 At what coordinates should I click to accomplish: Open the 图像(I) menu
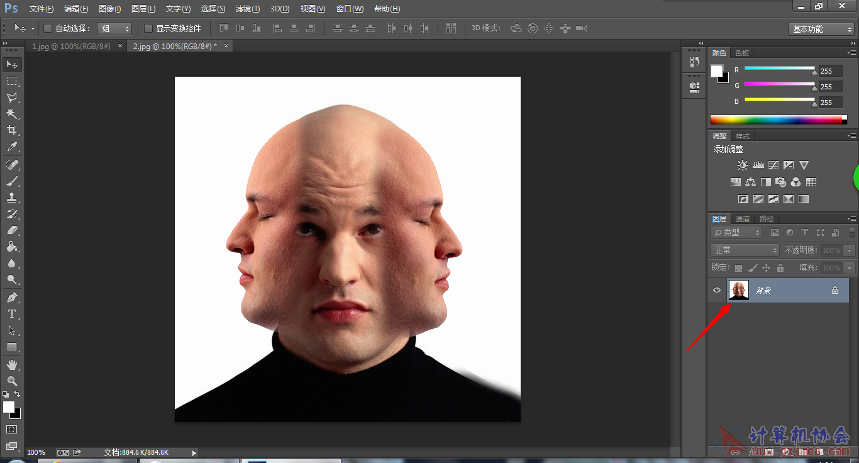(x=110, y=9)
